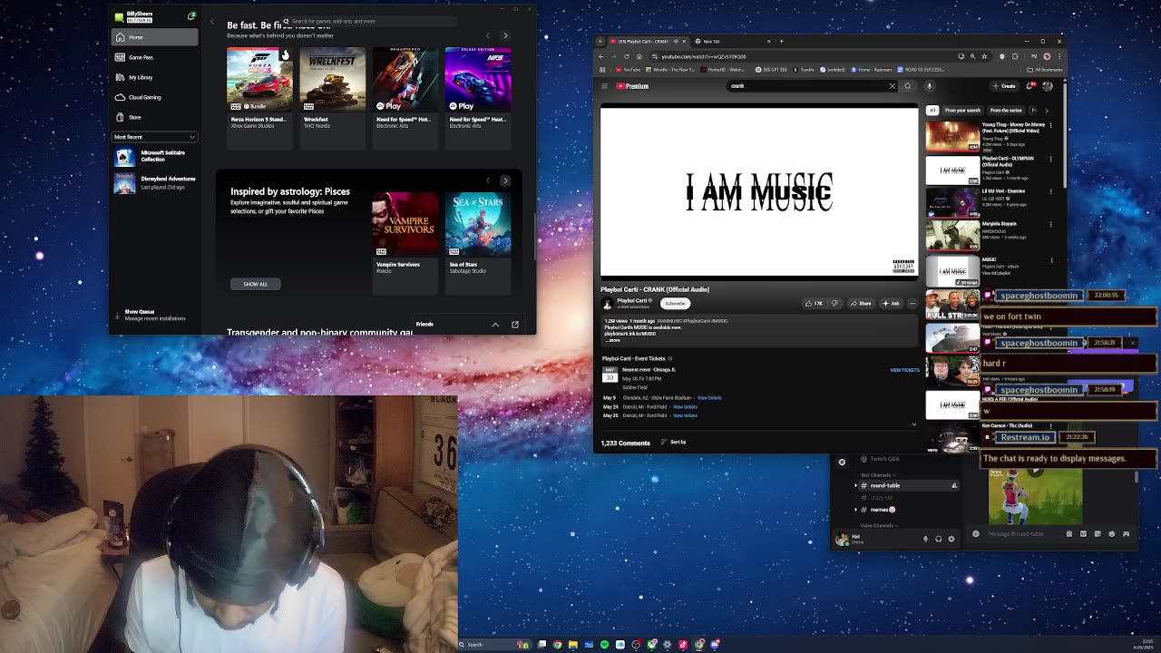The image size is (1161, 653).
Task: Click the YouTube Create button
Action: pyautogui.click(x=1005, y=86)
